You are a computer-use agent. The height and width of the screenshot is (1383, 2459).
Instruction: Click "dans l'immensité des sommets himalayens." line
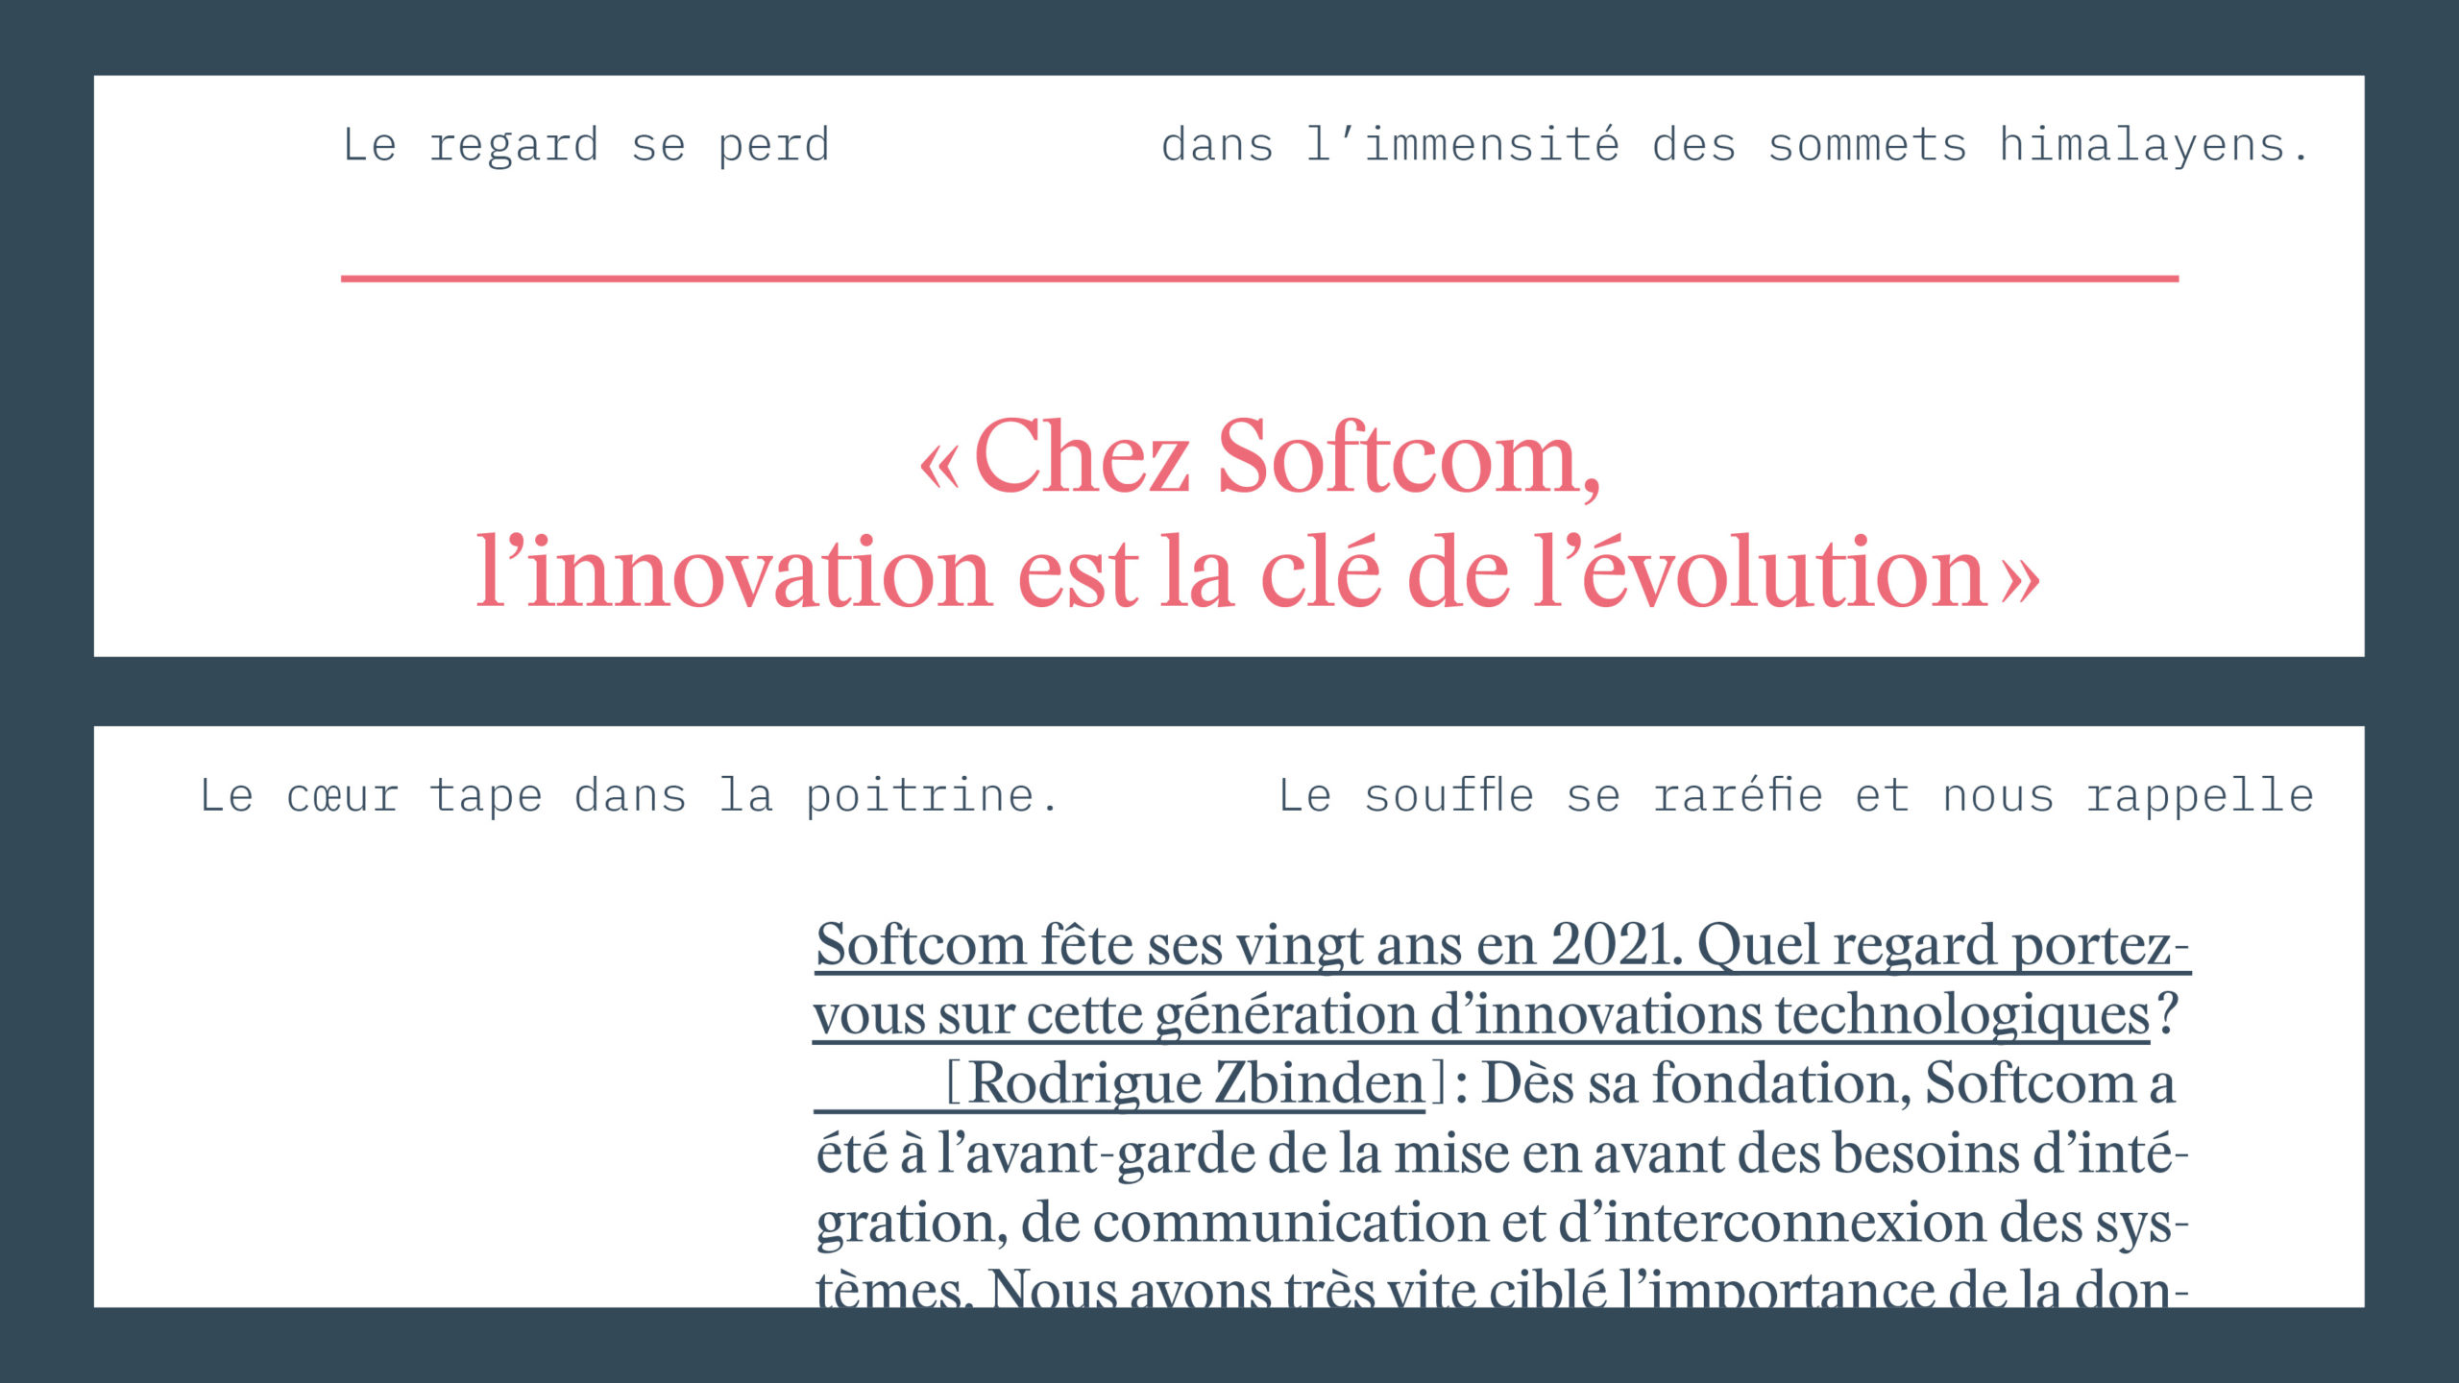1734,146
